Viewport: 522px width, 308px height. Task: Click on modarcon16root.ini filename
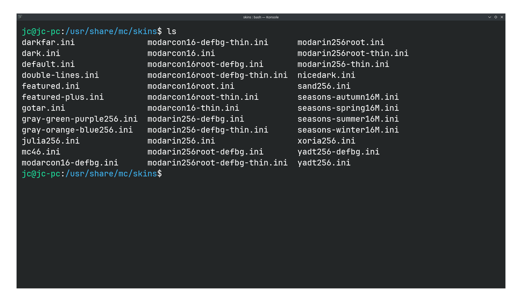pos(191,86)
